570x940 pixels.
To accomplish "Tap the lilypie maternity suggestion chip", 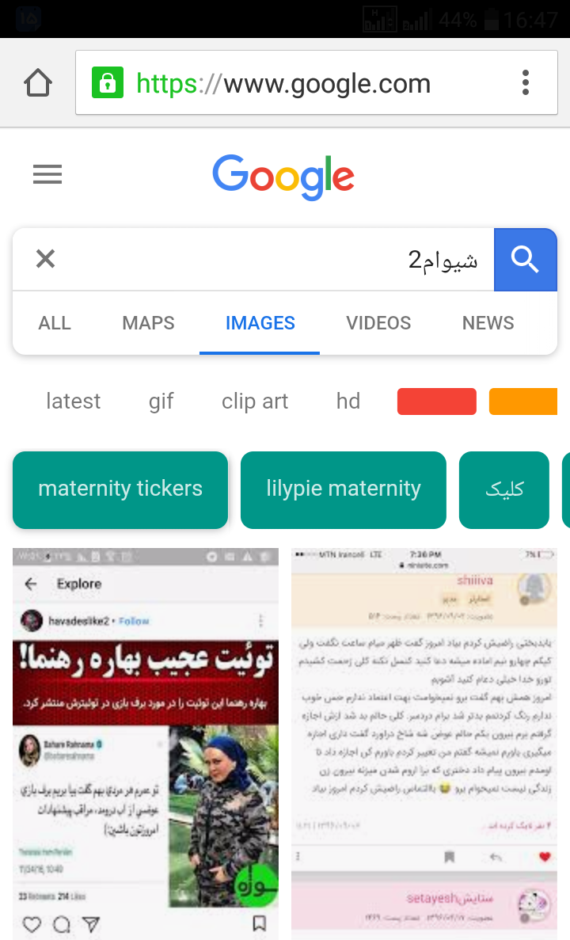I will coord(344,489).
